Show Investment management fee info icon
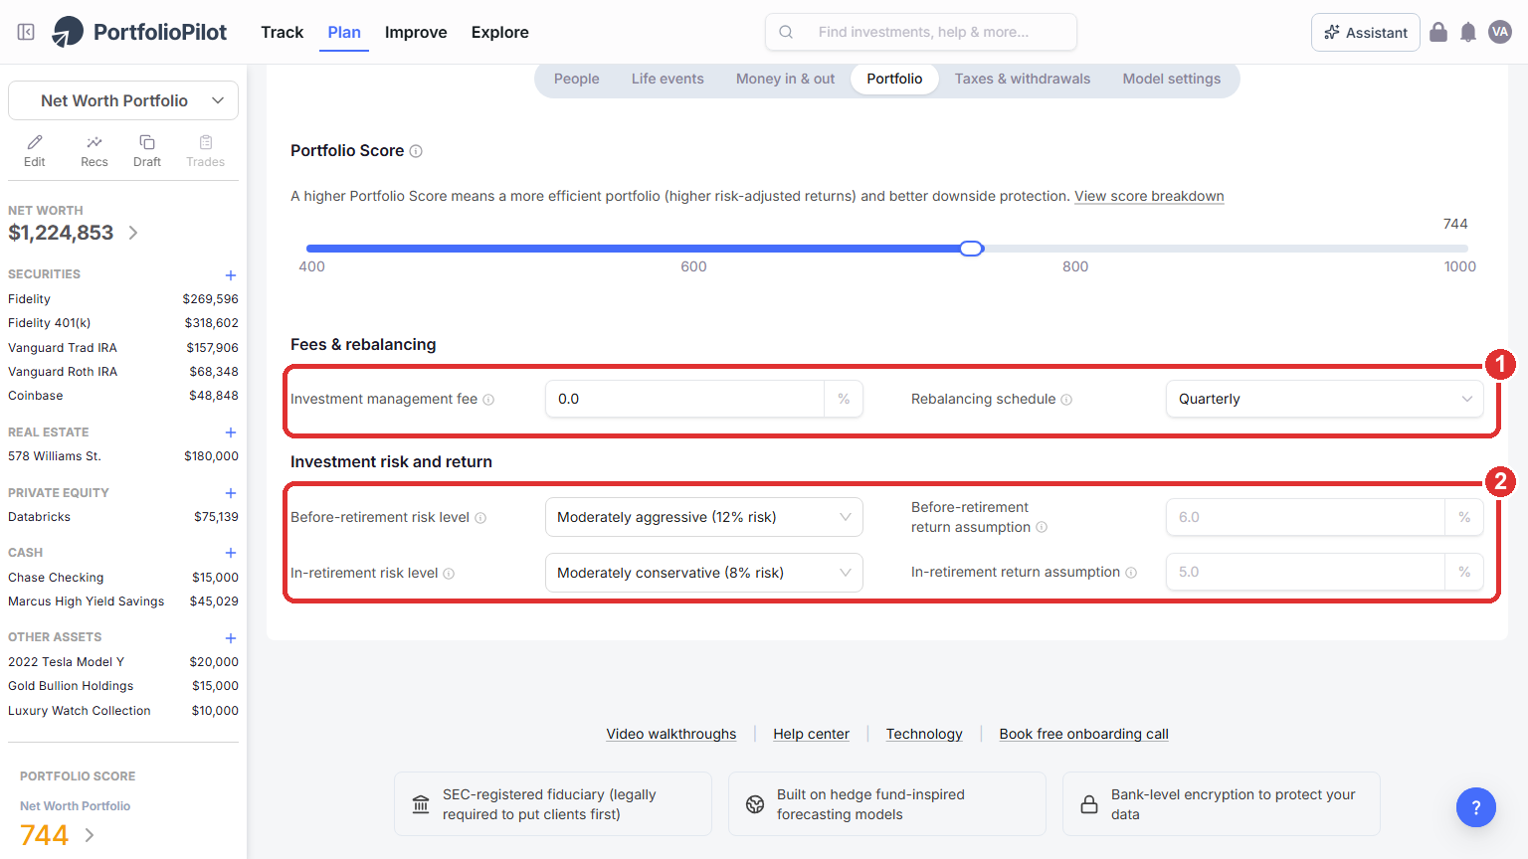 [488, 400]
